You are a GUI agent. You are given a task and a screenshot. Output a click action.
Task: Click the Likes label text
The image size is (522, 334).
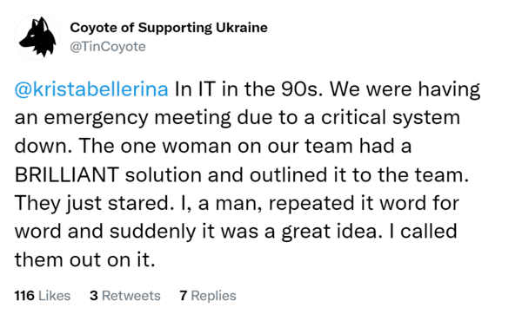[54, 296]
